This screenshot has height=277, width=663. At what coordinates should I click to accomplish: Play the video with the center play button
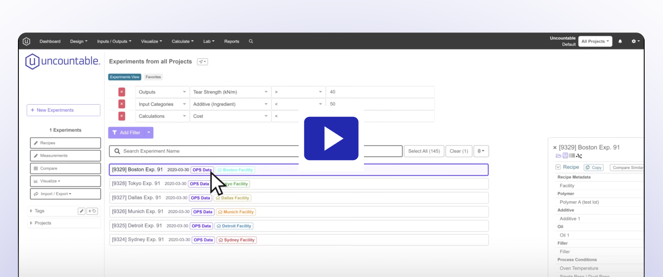tap(331, 138)
